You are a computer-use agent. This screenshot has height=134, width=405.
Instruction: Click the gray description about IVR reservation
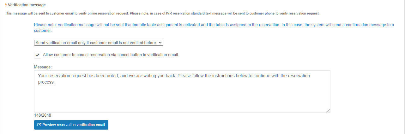pos(162,14)
